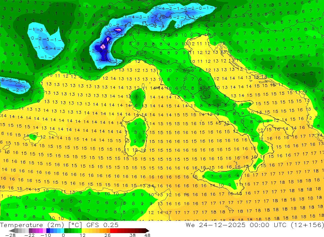Viewport: 324px width, 237px height.
Task: Click the "38" legend scale label
Action: (x=133, y=235)
